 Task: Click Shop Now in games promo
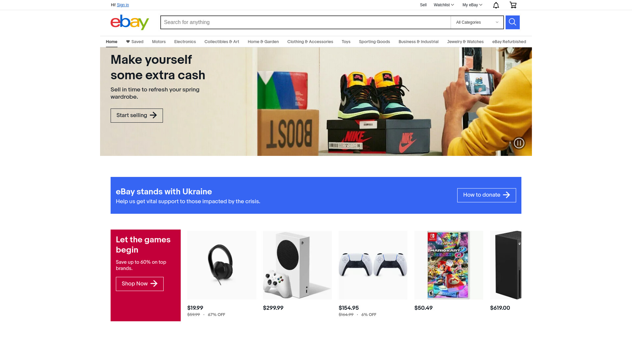(140, 284)
